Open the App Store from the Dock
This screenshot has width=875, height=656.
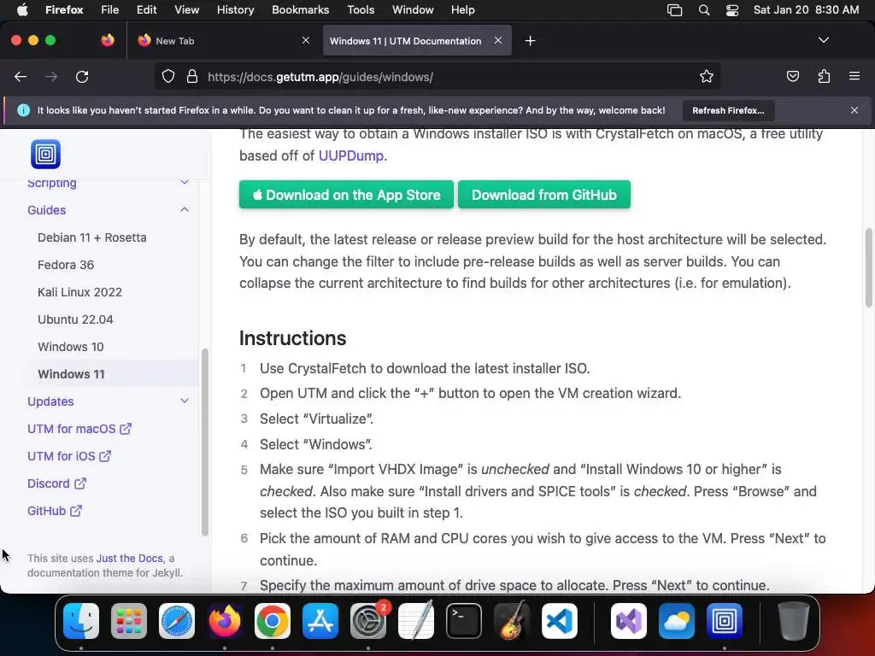(x=320, y=621)
